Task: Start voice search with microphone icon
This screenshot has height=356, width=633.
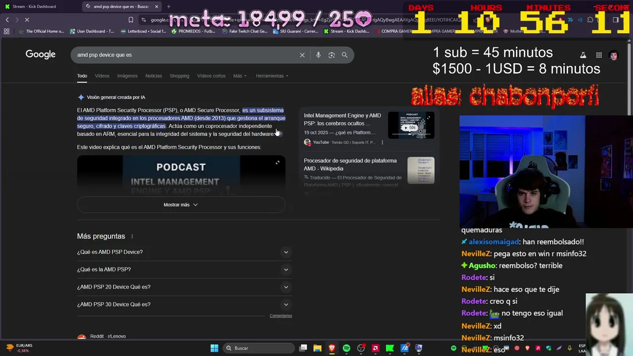Action: point(318,55)
